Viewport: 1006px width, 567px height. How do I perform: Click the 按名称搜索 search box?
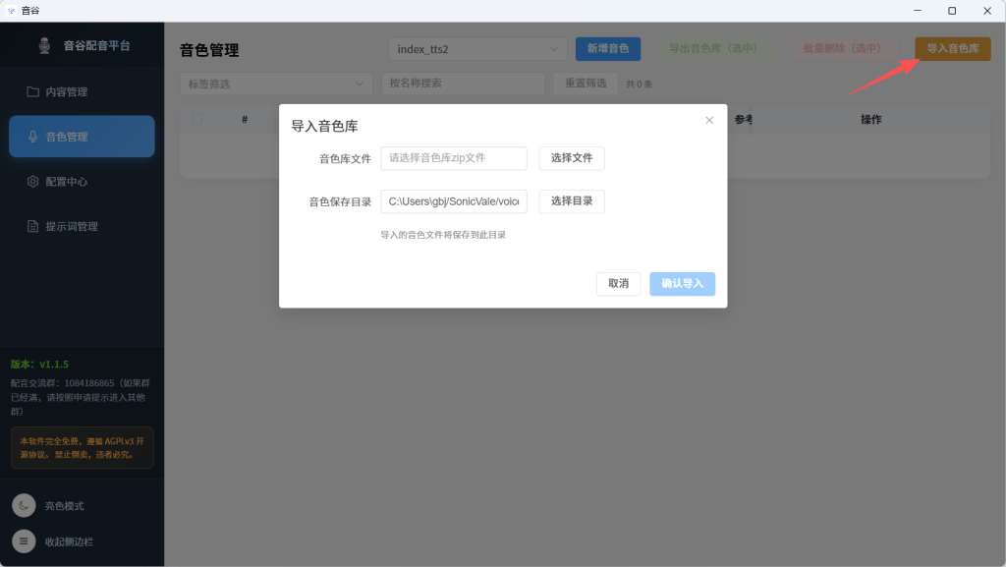pyautogui.click(x=464, y=84)
